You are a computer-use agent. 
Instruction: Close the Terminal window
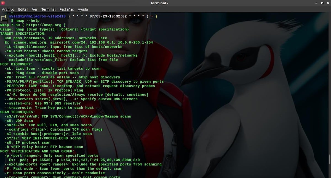[x=327, y=3]
